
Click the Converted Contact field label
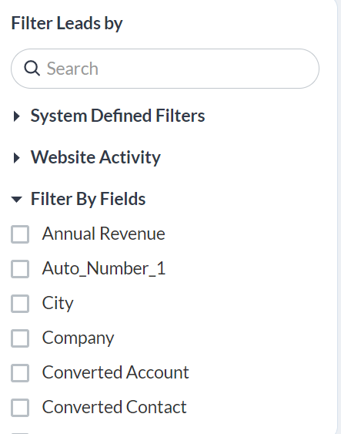115,407
